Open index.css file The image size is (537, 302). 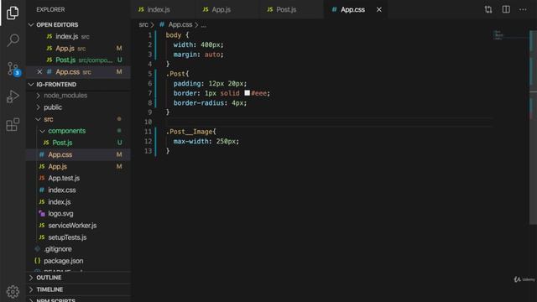78,190
